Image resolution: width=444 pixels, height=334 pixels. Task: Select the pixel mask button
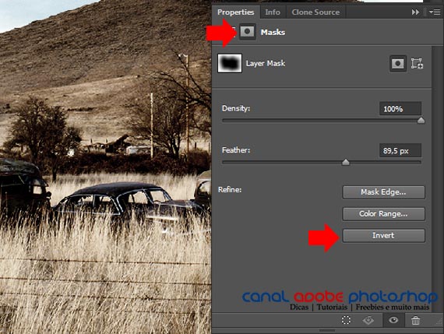[x=397, y=63]
